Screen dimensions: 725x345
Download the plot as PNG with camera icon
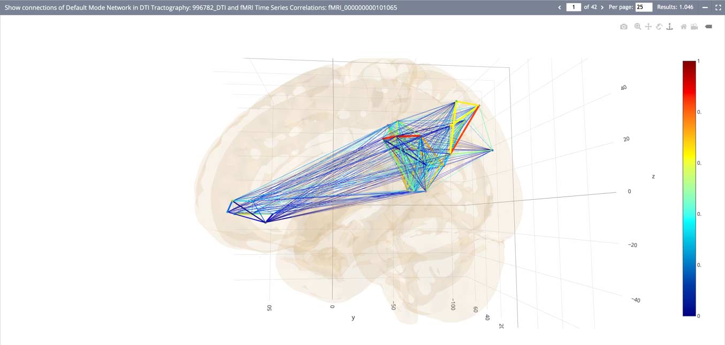(624, 27)
